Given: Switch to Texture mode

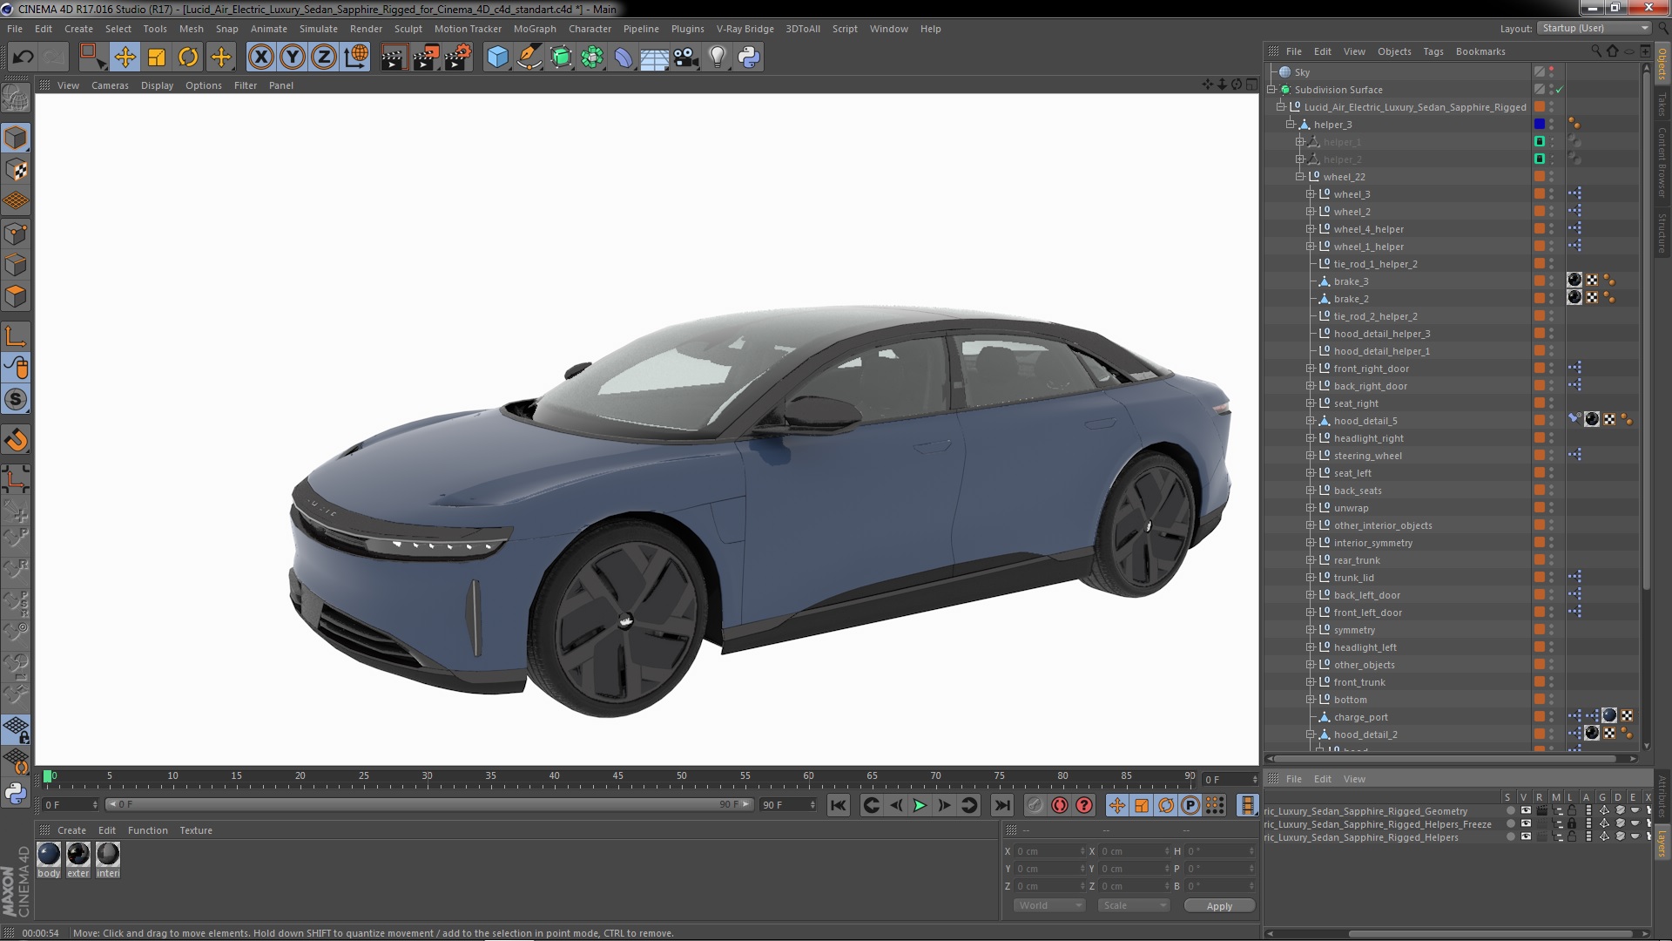Looking at the screenshot, I should point(16,170).
